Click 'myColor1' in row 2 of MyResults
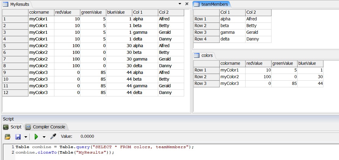 coord(41,26)
